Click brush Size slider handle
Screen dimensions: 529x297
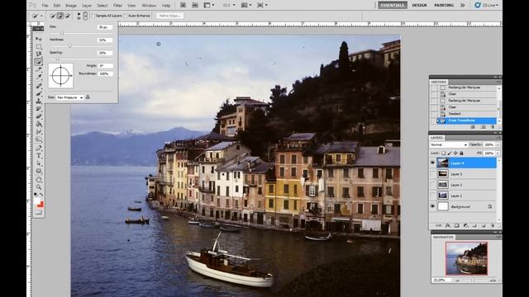62,33
